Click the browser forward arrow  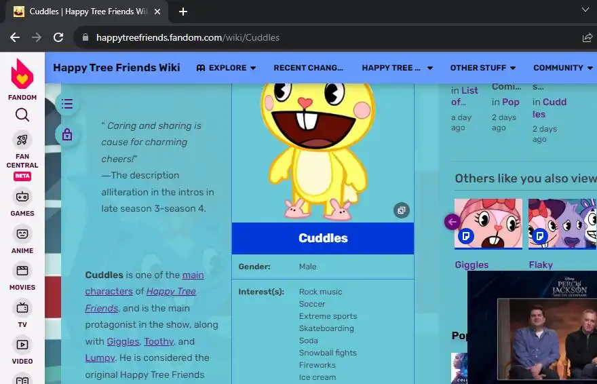(37, 37)
